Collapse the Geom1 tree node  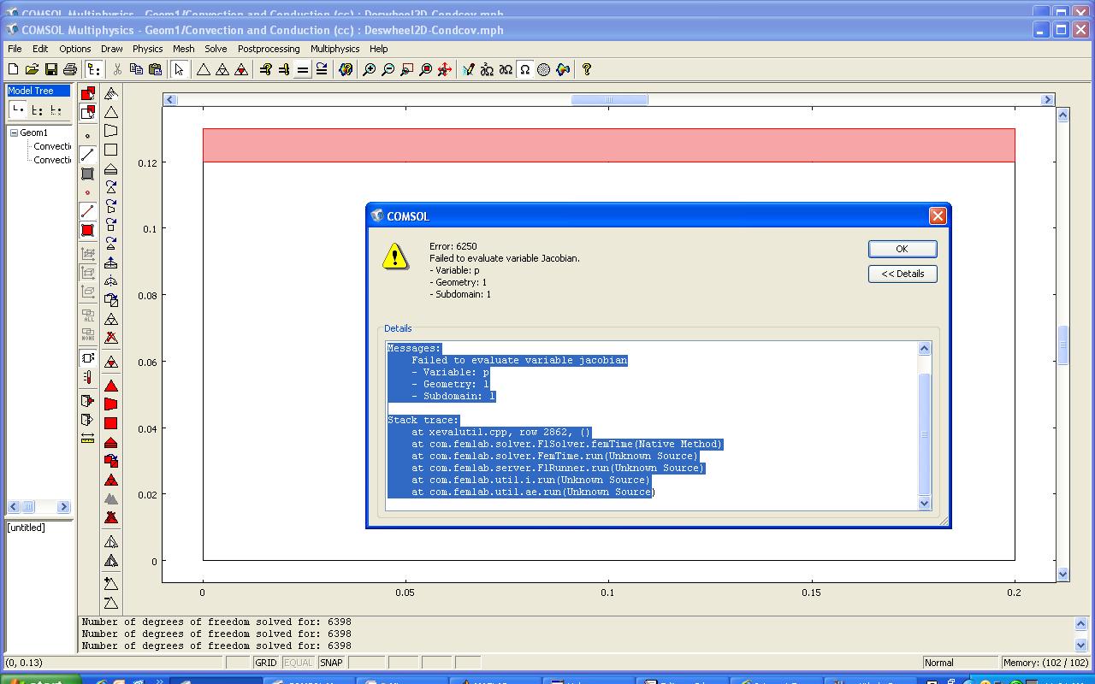15,133
